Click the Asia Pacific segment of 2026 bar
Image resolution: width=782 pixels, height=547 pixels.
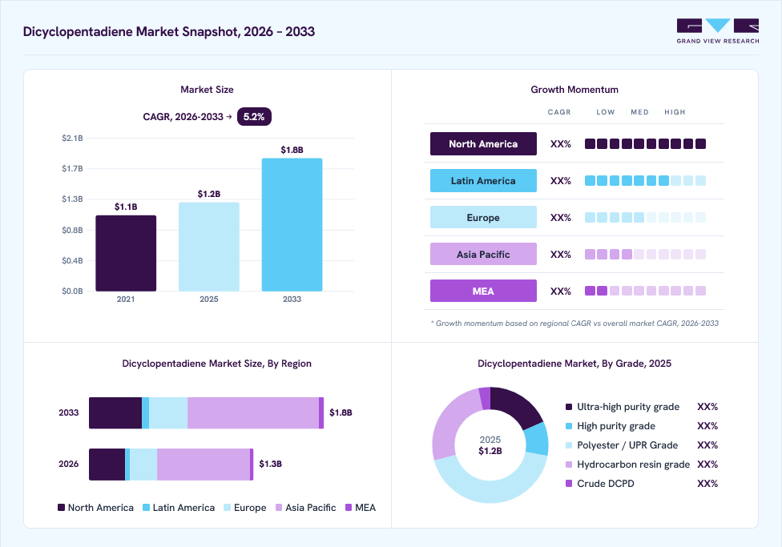click(204, 465)
